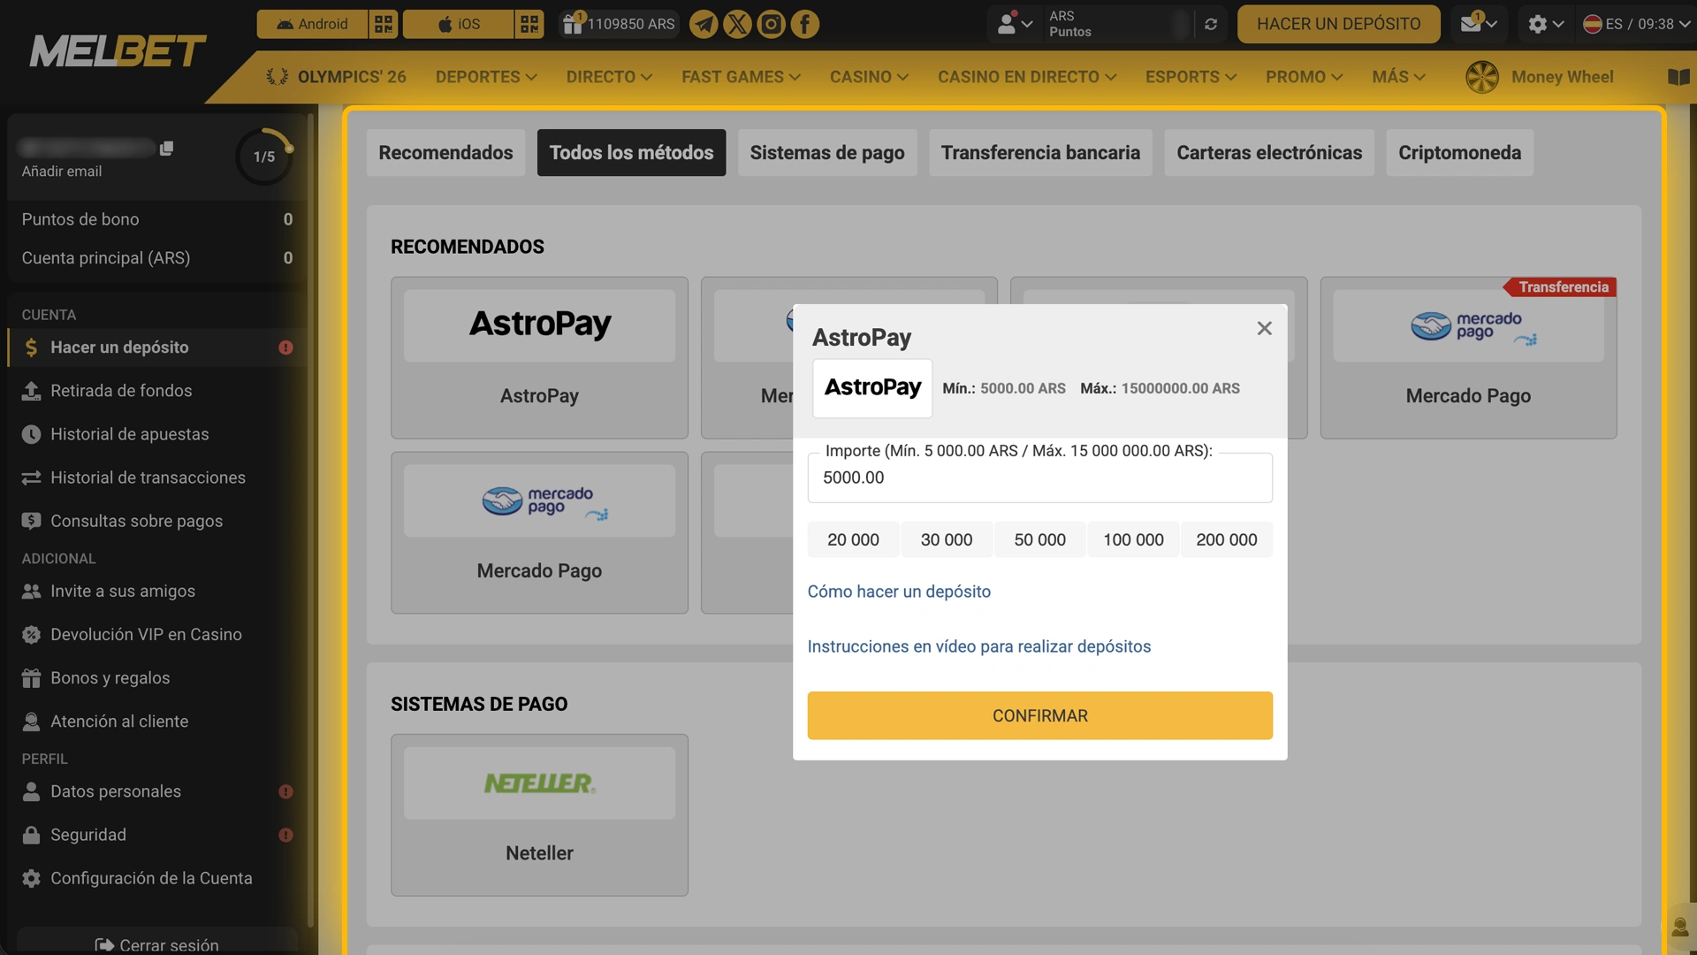Refresh the account balance
The width and height of the screenshot is (1697, 955).
point(1210,24)
